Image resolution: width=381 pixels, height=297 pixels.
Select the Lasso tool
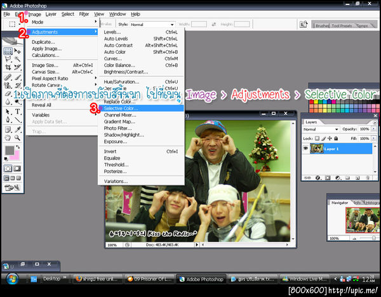coord(8,59)
